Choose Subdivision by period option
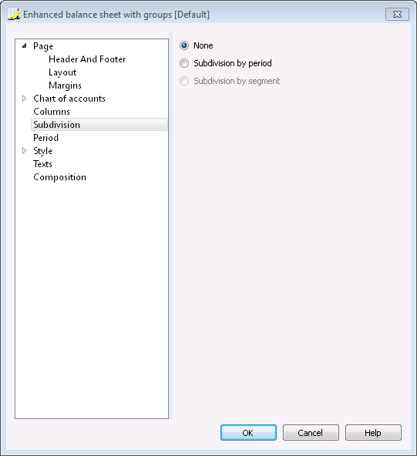This screenshot has width=417, height=456. pos(184,63)
